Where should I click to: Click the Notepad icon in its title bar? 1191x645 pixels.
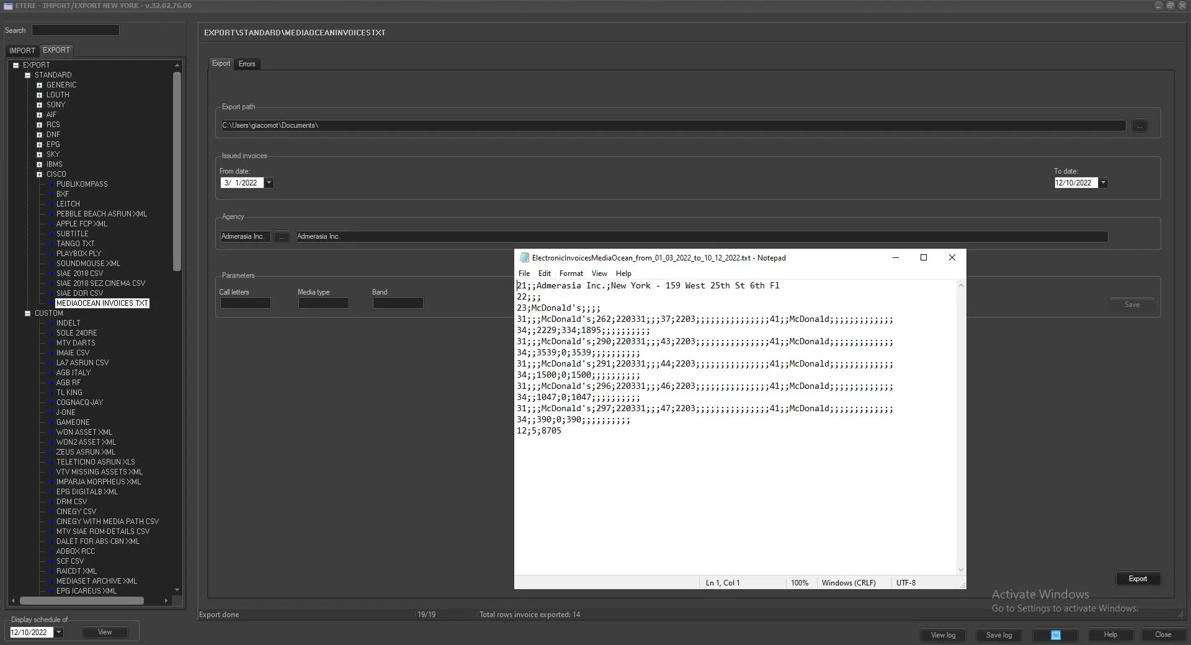[524, 258]
